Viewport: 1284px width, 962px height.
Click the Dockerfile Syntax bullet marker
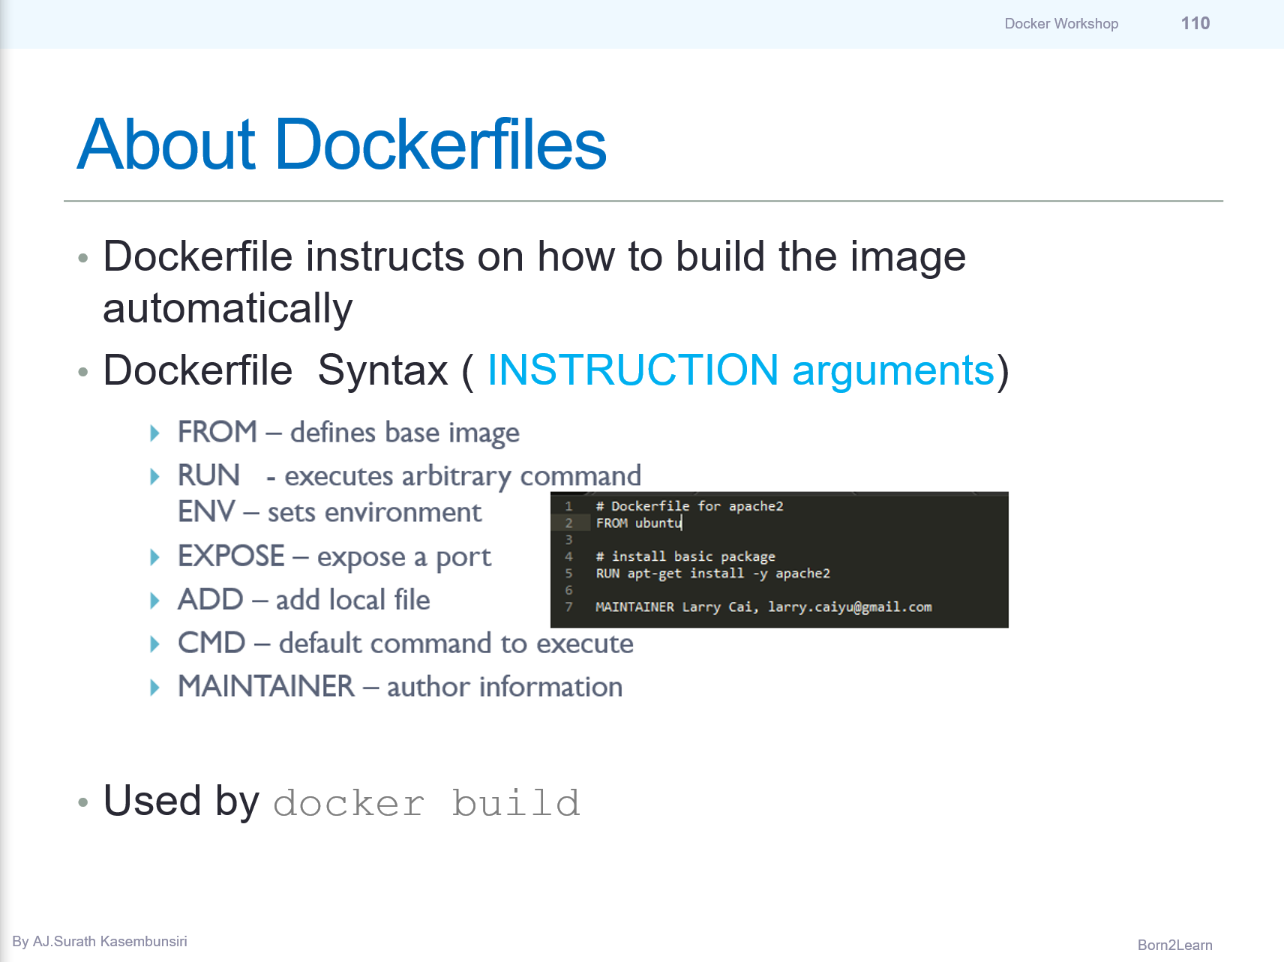[x=84, y=370]
